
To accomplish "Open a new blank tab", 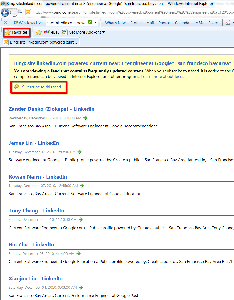I will [x=83, y=42].
